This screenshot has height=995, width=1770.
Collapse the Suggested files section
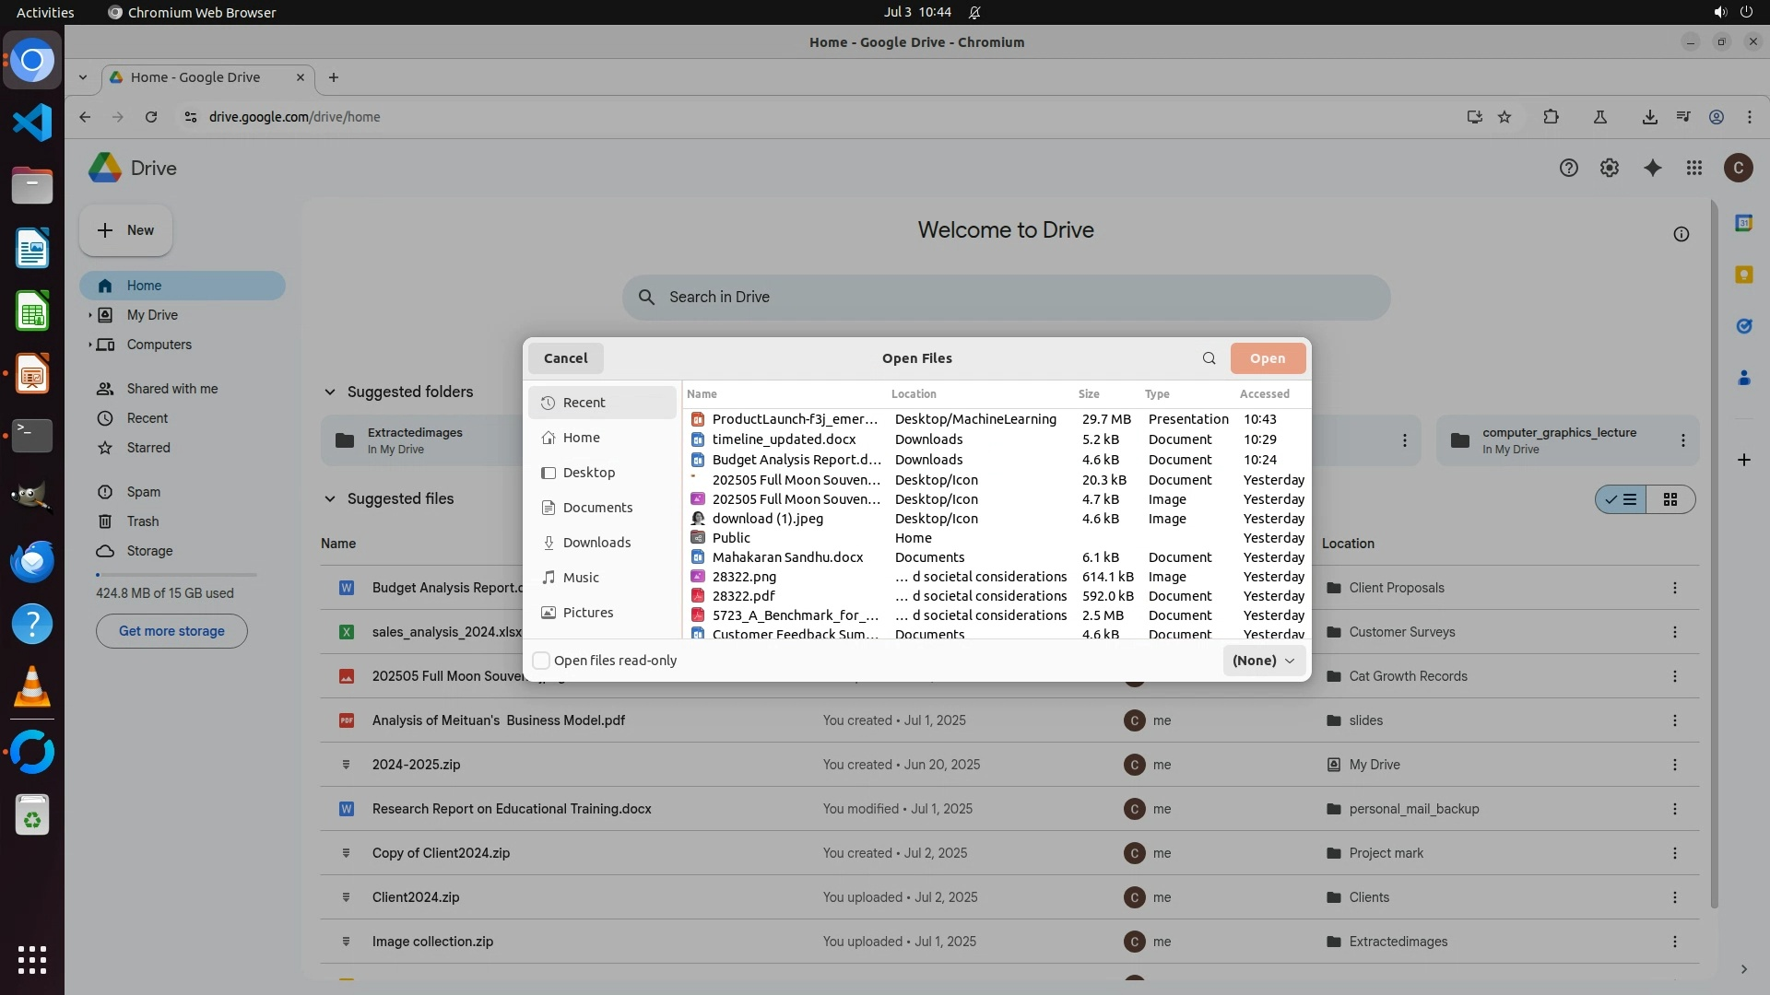point(330,499)
